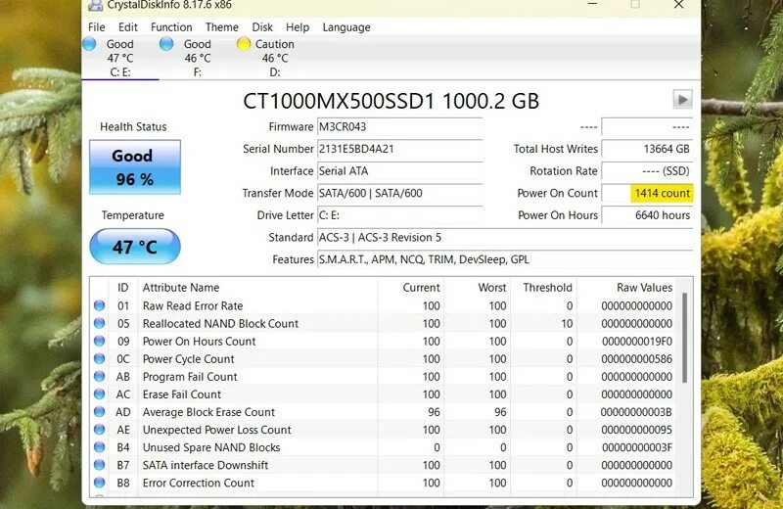The image size is (783, 509).
Task: Click the CrystalDiskInfo app icon in title bar
Action: [x=95, y=4]
